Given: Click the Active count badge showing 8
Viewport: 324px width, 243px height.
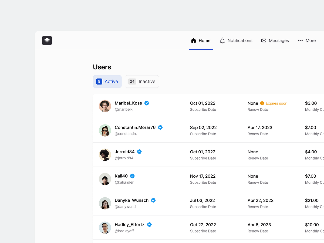Looking at the screenshot, I should tap(99, 81).
